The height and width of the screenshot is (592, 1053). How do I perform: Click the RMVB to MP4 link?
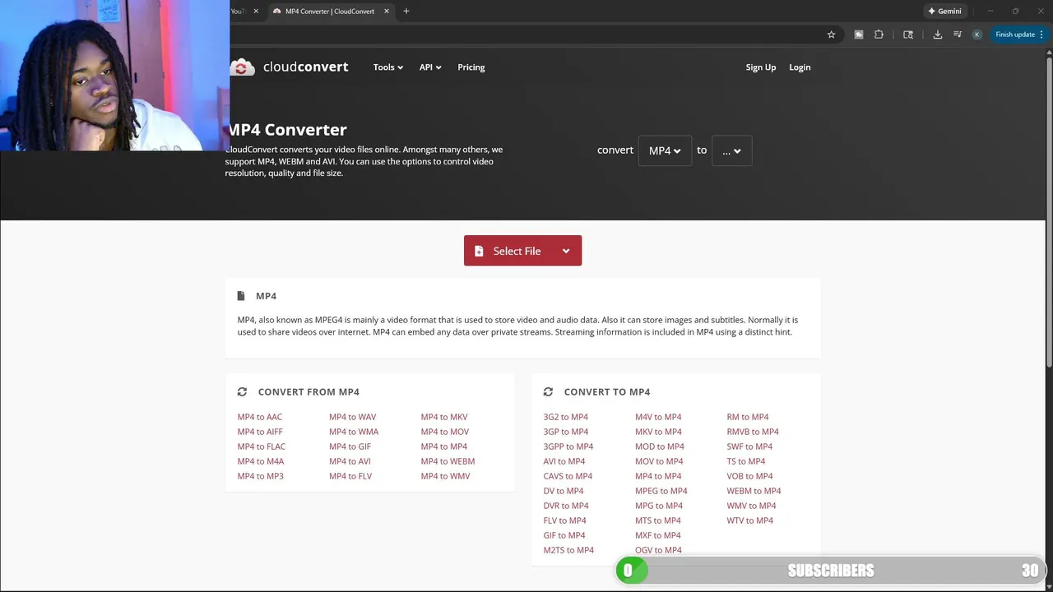click(x=753, y=432)
